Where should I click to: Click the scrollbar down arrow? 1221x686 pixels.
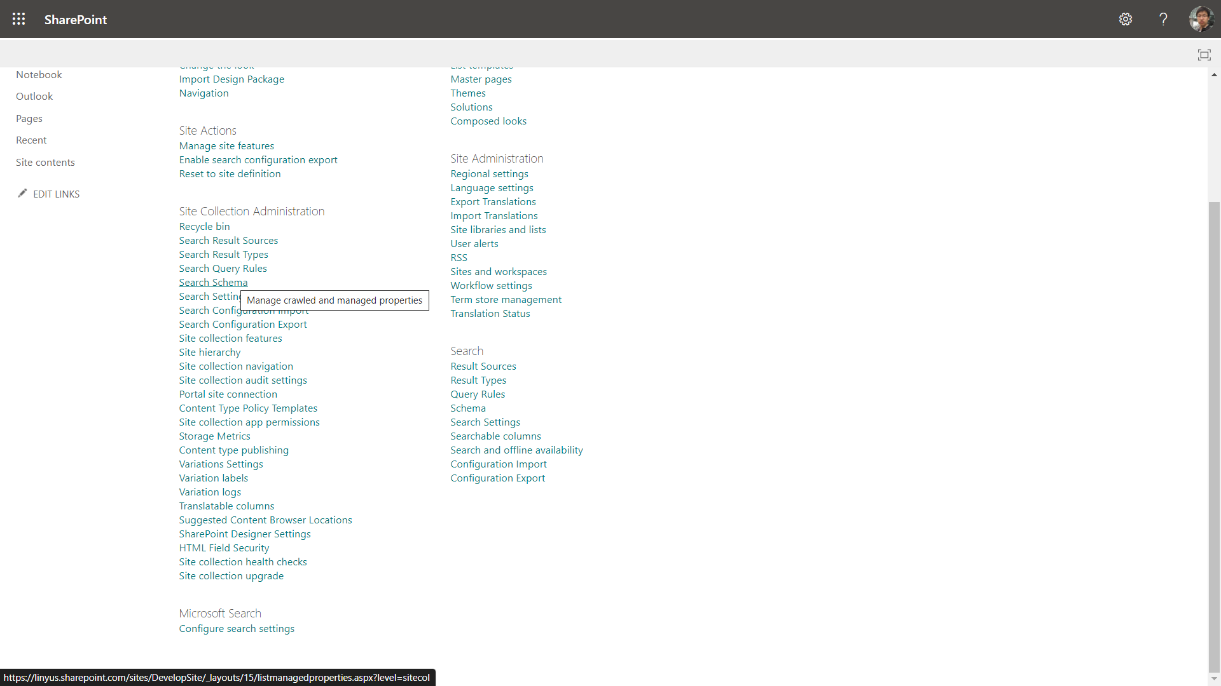pos(1214,678)
